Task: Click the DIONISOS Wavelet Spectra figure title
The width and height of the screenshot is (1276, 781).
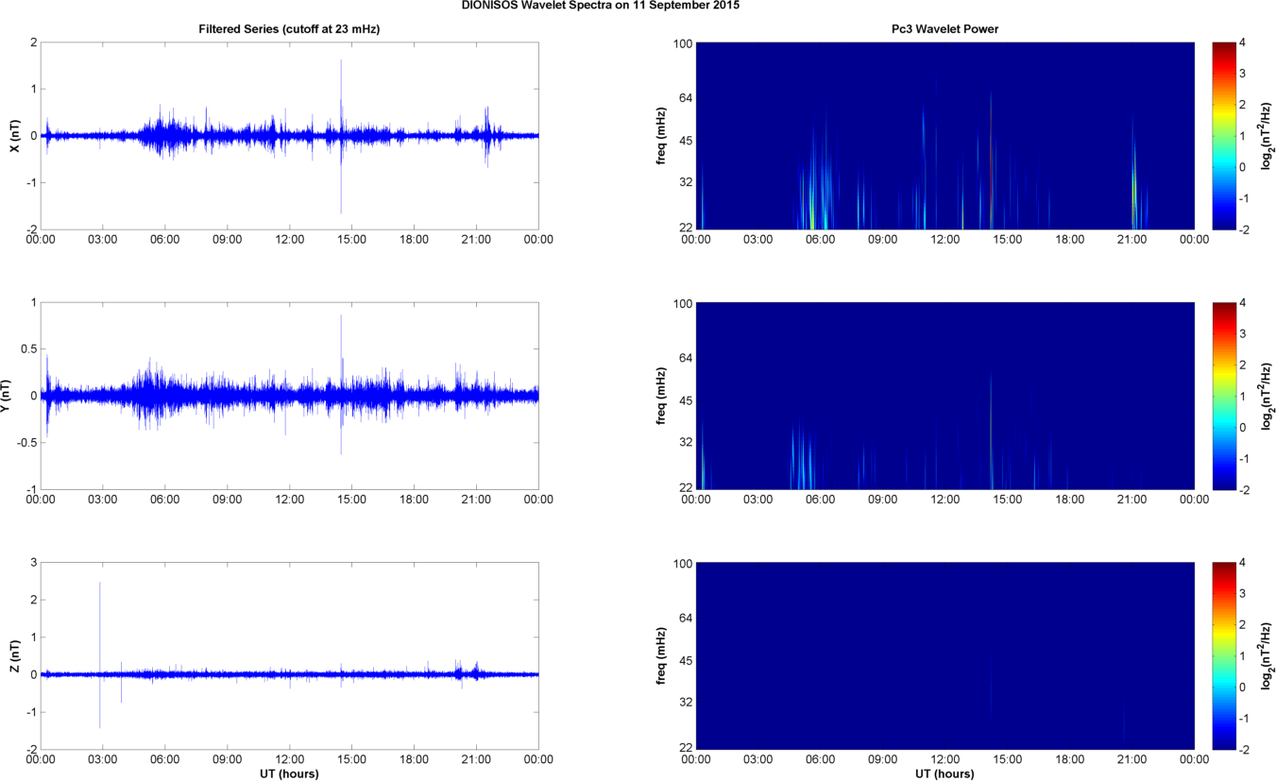Action: [601, 6]
